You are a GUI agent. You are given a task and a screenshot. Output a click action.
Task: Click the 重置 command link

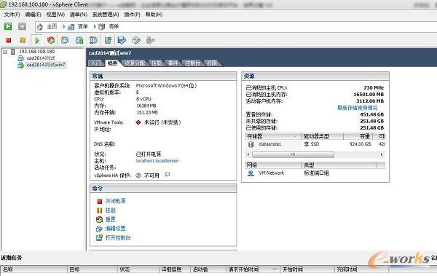(111, 219)
